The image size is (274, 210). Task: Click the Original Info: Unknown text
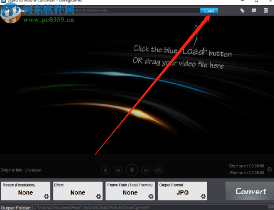pos(21,170)
